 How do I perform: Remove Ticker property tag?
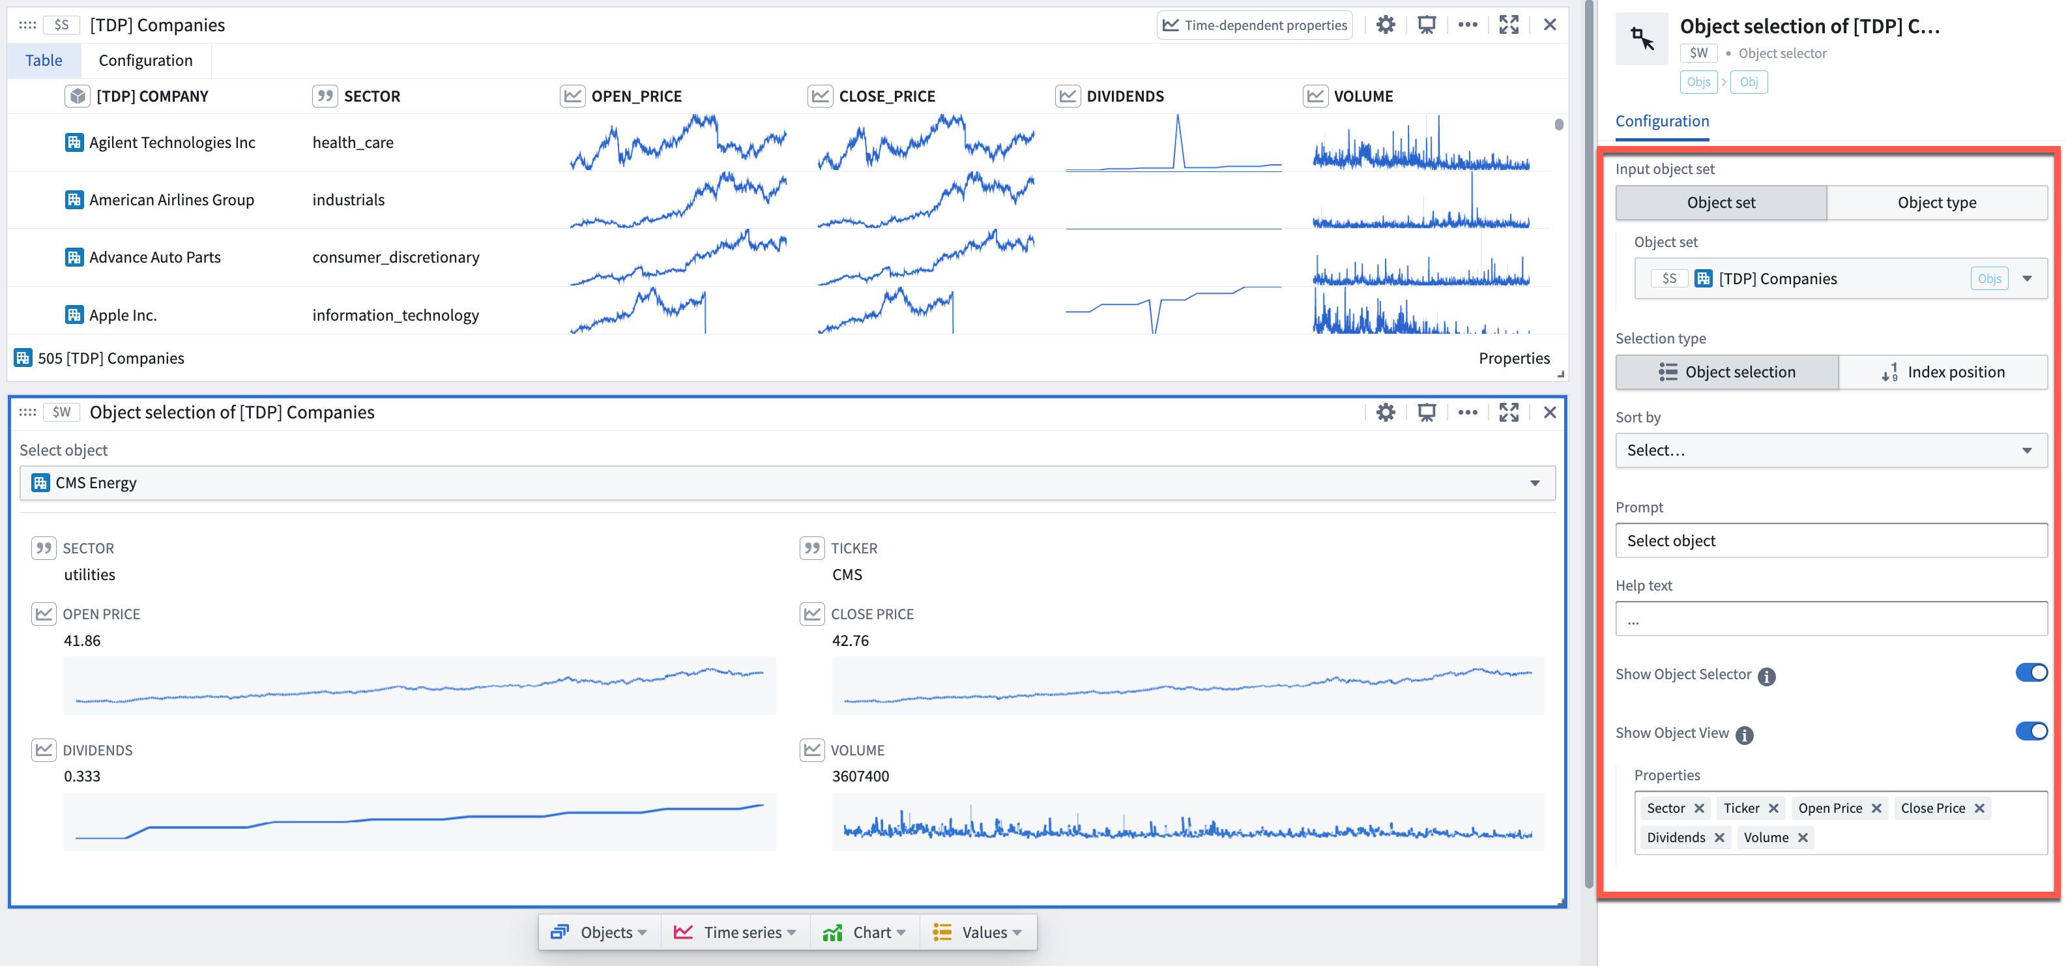tap(1773, 808)
